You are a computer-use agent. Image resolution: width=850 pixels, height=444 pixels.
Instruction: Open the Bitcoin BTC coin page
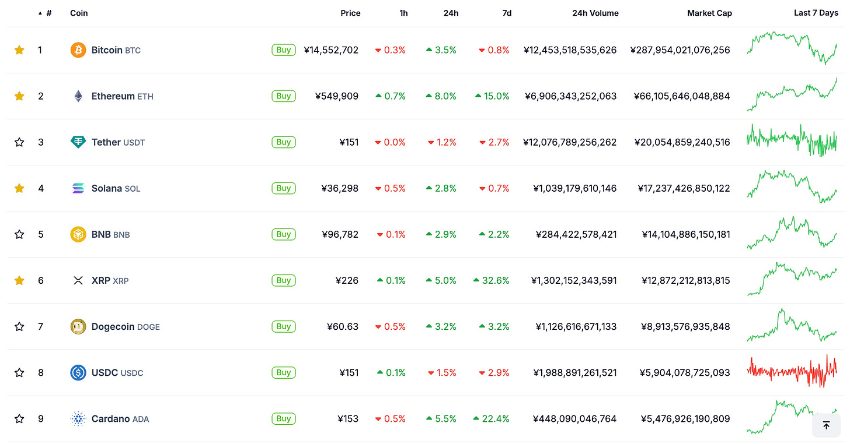(x=116, y=50)
